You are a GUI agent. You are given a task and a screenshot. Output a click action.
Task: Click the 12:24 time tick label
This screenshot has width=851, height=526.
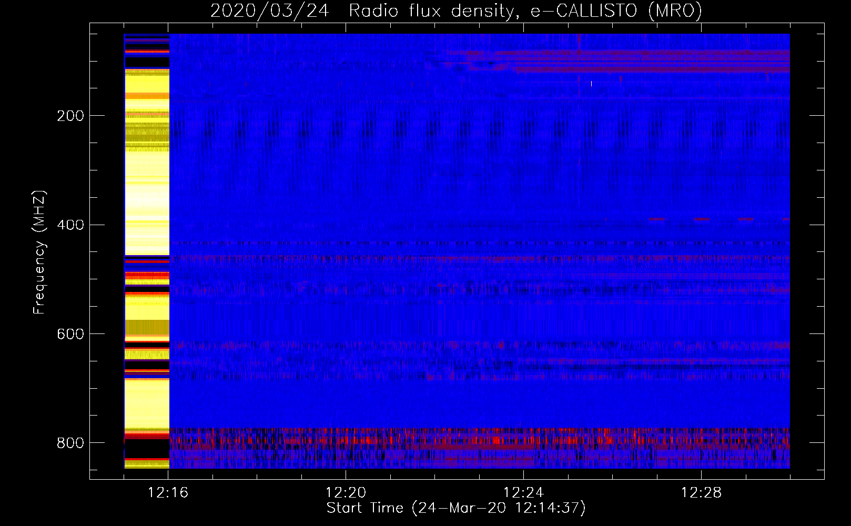pyautogui.click(x=524, y=493)
